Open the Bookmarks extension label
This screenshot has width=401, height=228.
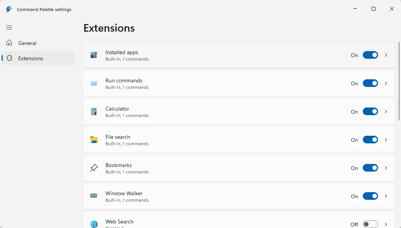point(119,165)
